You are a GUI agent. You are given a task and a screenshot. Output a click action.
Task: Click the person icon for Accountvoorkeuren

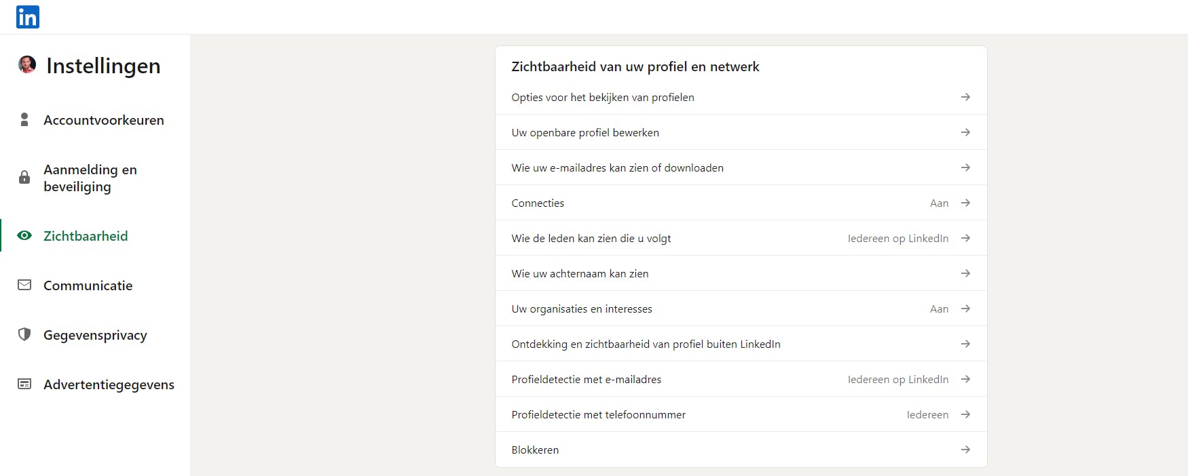(x=24, y=120)
